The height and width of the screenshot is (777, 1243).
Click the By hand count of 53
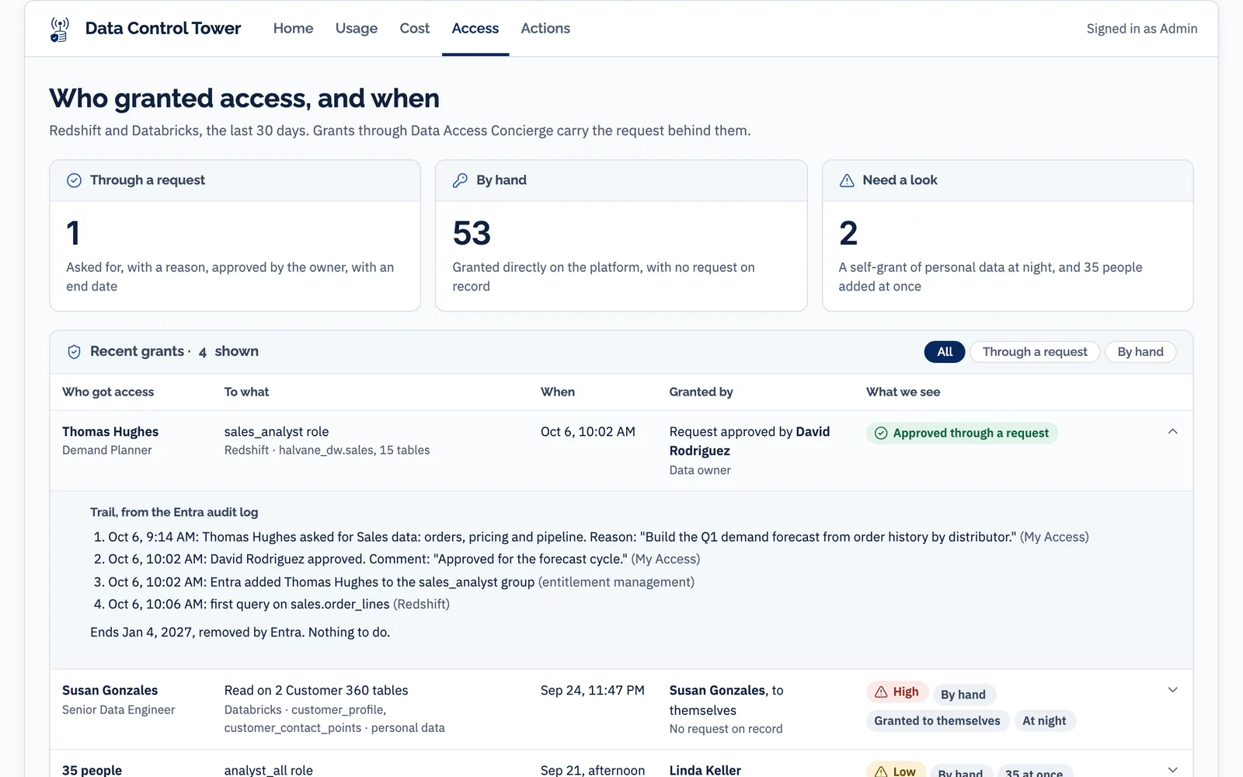pyautogui.click(x=472, y=233)
